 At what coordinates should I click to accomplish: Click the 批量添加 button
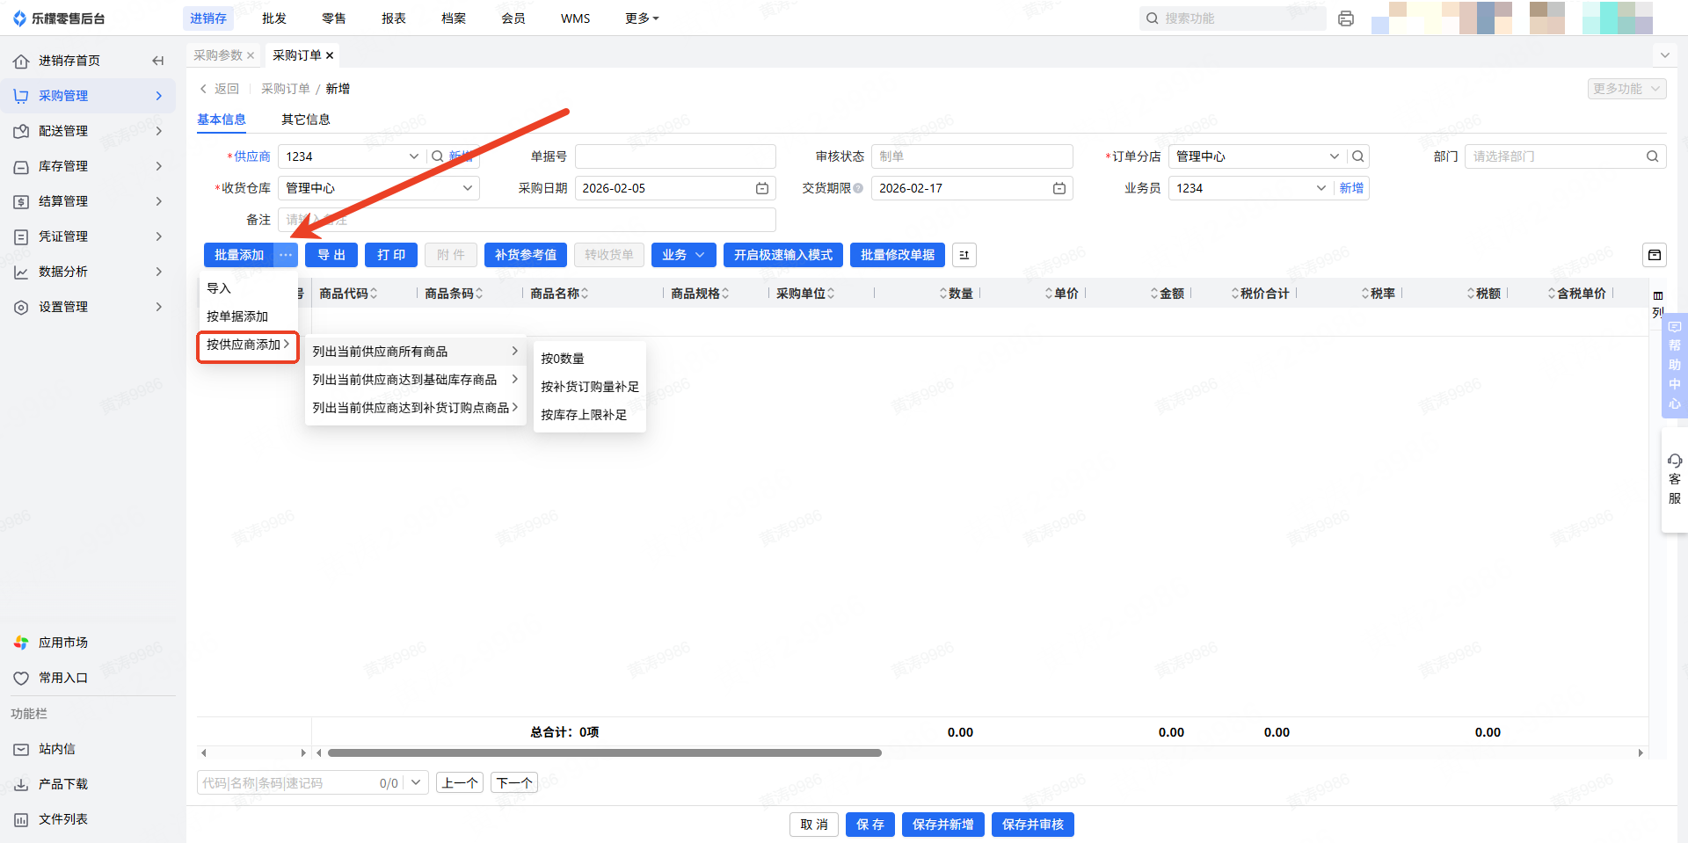point(239,255)
